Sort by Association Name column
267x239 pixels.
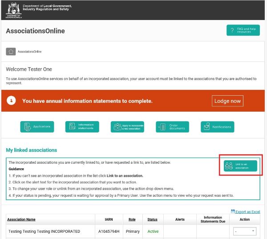(x=21, y=219)
